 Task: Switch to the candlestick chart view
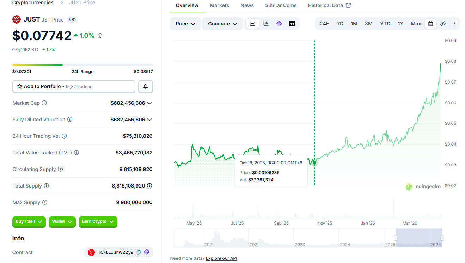pyautogui.click(x=266, y=24)
